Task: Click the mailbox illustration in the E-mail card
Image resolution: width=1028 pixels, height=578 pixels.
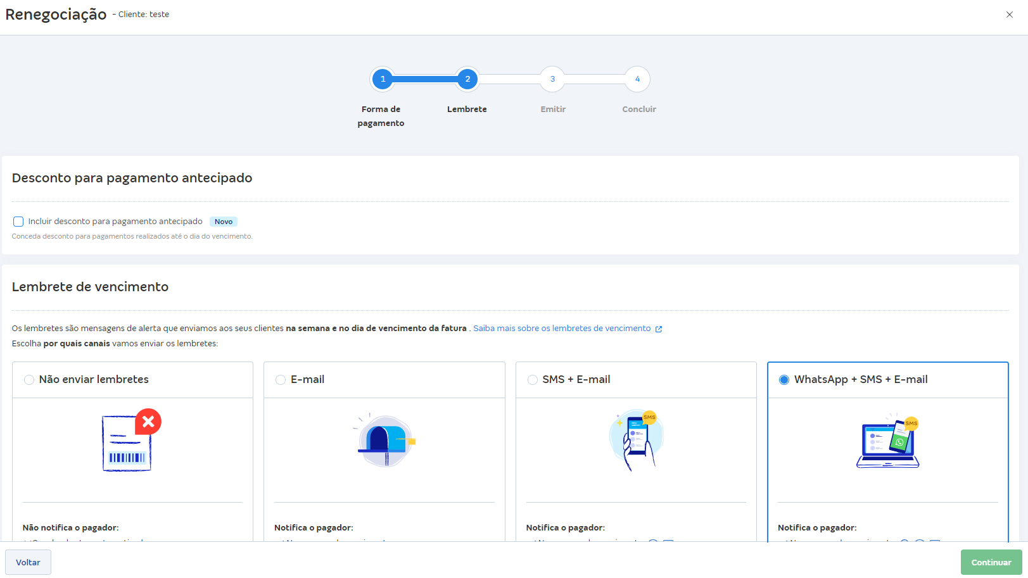Action: pos(383,441)
